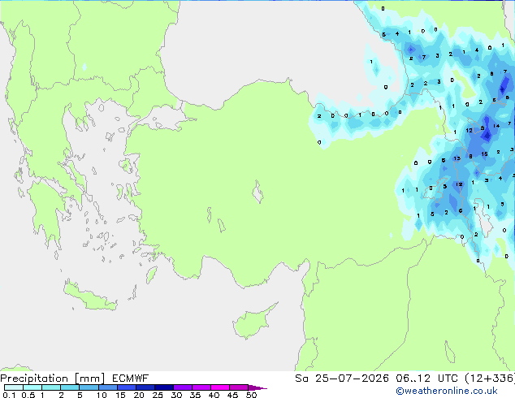The height and width of the screenshot is (398, 515).
Task: Click the legend label 50
Action: (x=252, y=395)
